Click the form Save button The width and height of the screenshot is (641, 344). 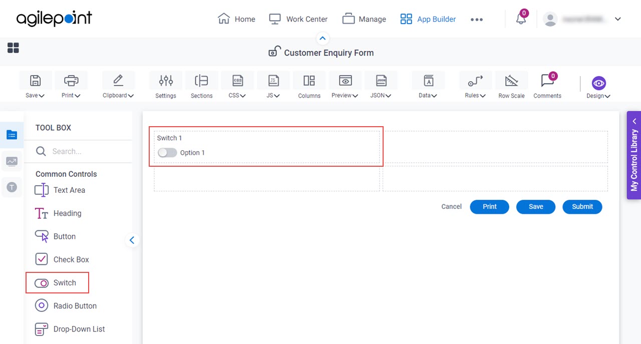click(x=536, y=207)
